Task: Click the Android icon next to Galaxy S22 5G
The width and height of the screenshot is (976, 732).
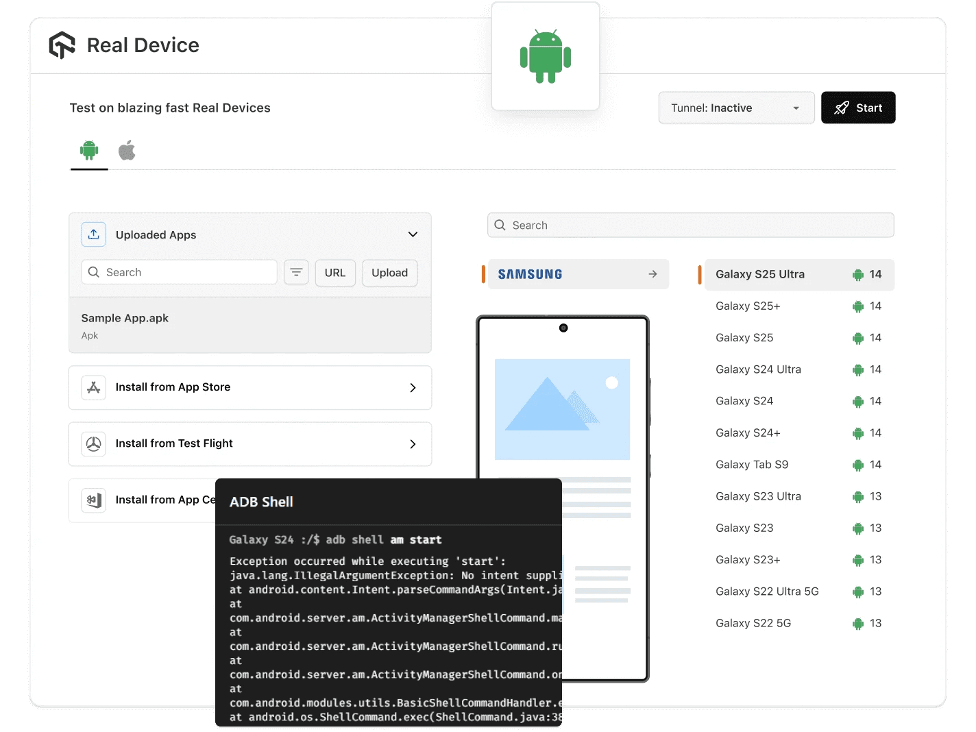Action: point(858,623)
